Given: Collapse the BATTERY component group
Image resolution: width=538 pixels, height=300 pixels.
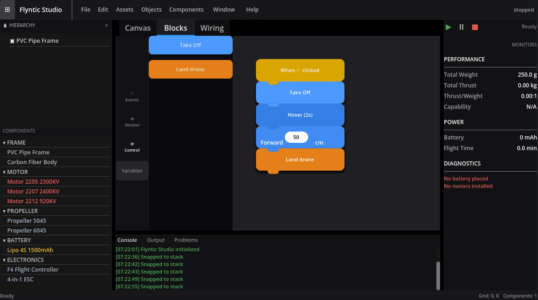Looking at the screenshot, I should pos(4,240).
